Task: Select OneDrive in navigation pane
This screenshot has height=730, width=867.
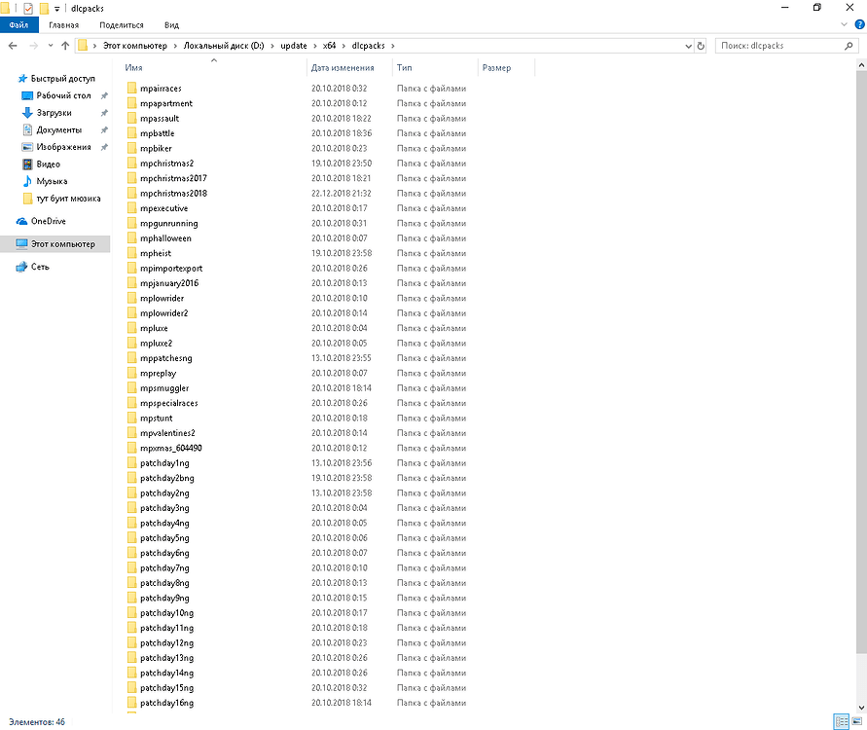Action: (x=41, y=221)
